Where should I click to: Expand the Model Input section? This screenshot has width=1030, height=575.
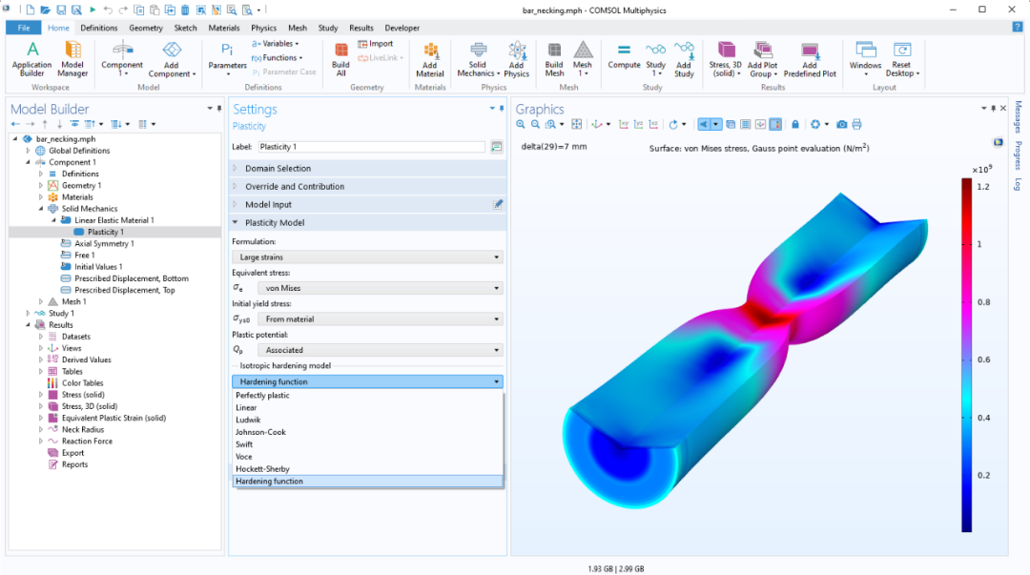368,204
